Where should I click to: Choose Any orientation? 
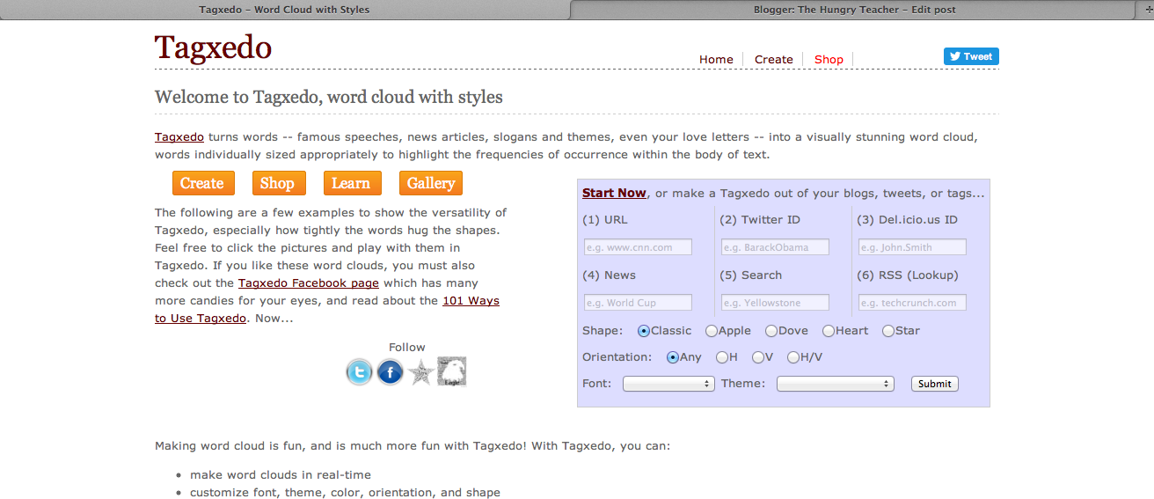(673, 357)
